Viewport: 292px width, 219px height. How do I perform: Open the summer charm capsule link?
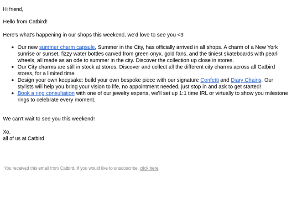pos(67,47)
